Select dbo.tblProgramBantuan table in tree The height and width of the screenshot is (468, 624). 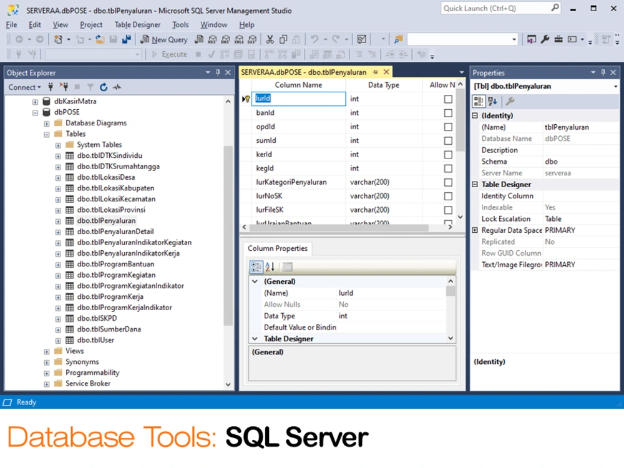pos(116,264)
